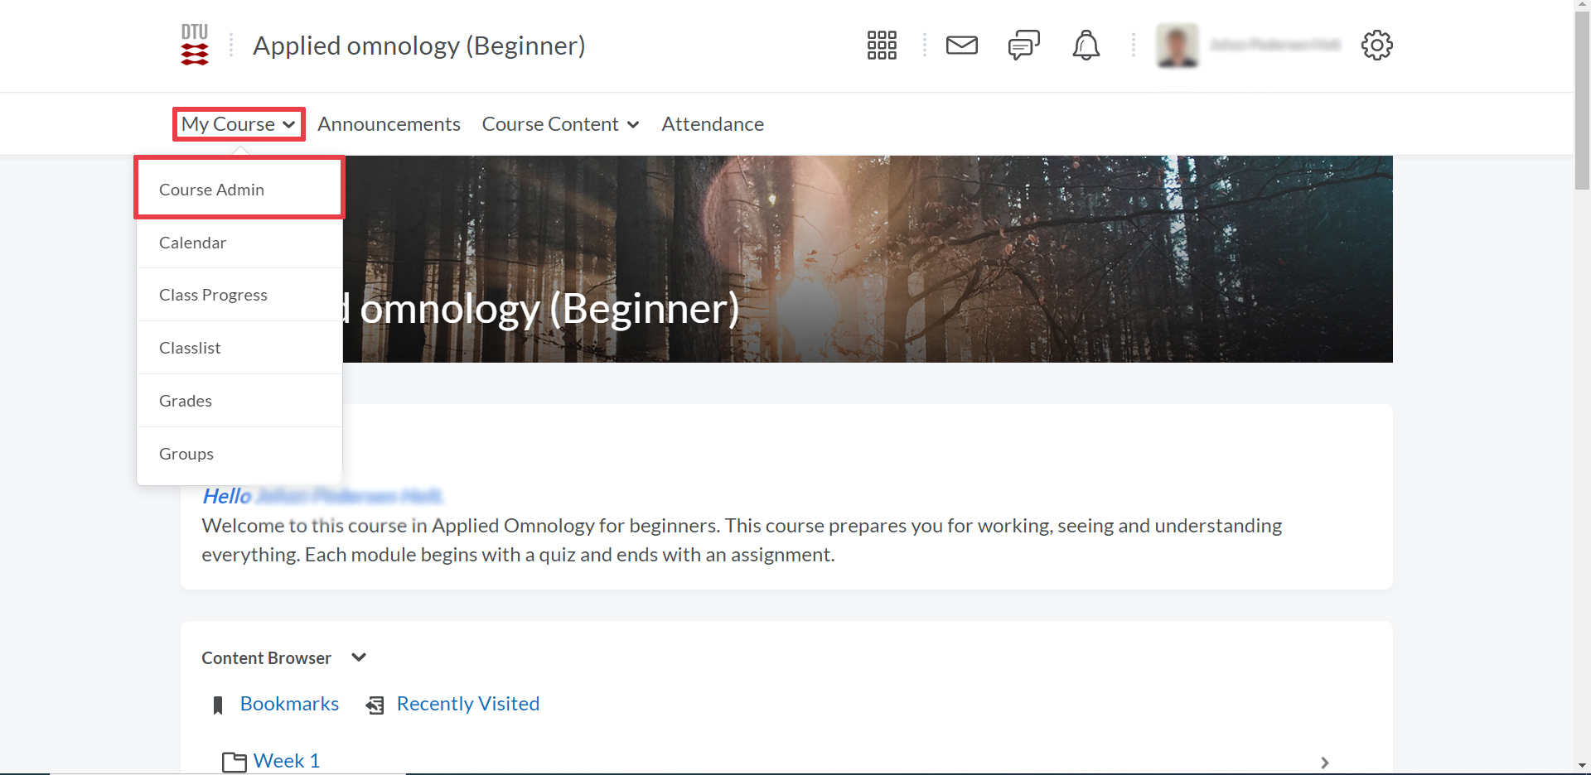Viewport: 1591px width, 775px height.
Task: Open the Recently Visited link
Action: [467, 704]
